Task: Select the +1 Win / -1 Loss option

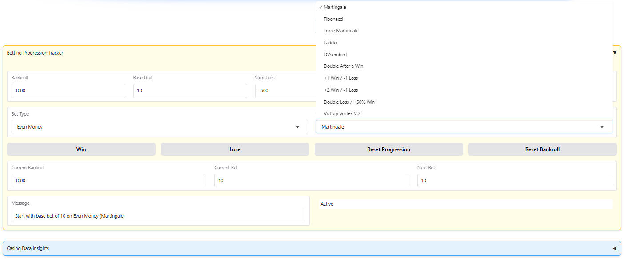Action: pyautogui.click(x=341, y=78)
